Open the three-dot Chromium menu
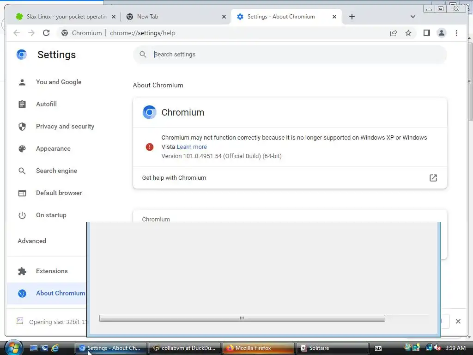The height and width of the screenshot is (355, 473). point(456,33)
